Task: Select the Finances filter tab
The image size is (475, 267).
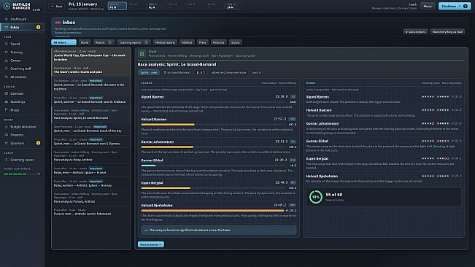Action: [218, 42]
